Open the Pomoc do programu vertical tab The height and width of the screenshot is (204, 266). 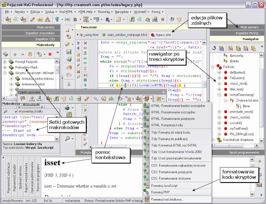coord(38,178)
